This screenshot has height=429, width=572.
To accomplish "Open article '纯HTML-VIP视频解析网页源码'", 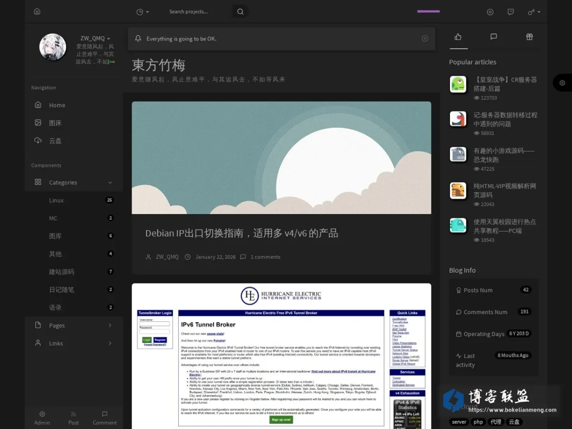I will pyautogui.click(x=505, y=190).
